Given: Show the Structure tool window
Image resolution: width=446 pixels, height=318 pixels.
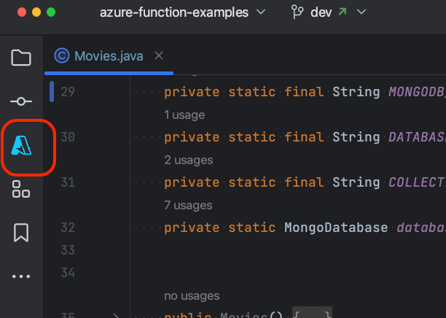Looking at the screenshot, I should point(21,190).
